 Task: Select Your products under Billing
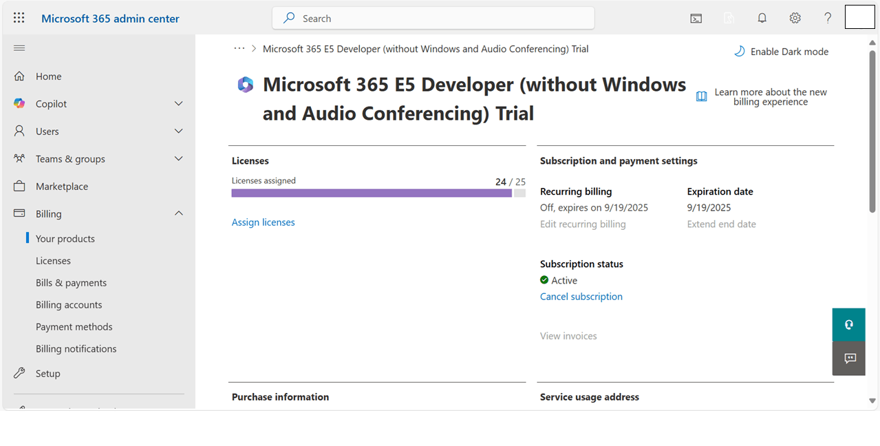65,239
